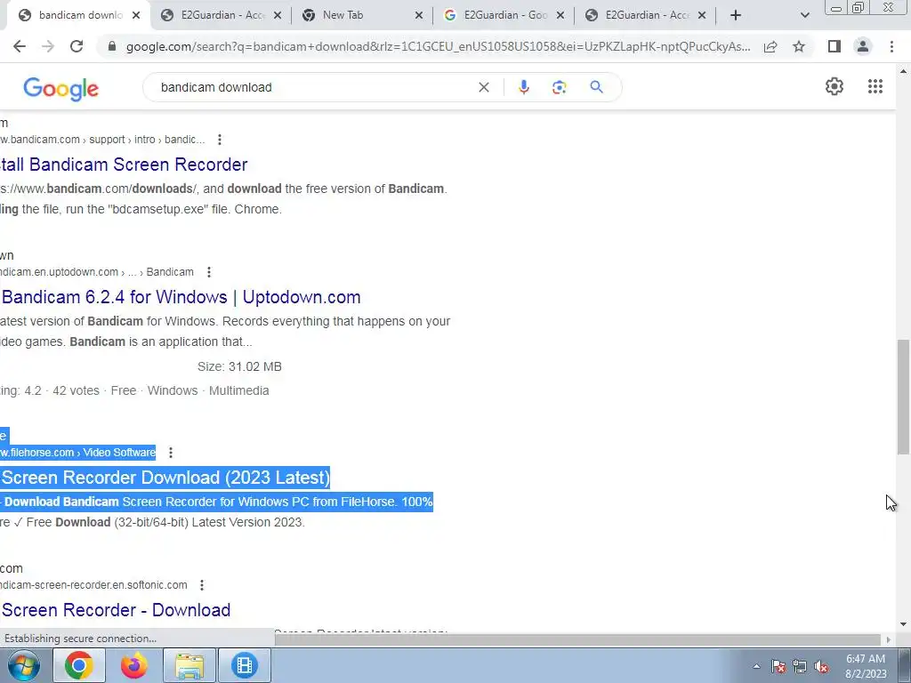Click the muted volume tray icon
This screenshot has height=683, width=911.
(821, 666)
